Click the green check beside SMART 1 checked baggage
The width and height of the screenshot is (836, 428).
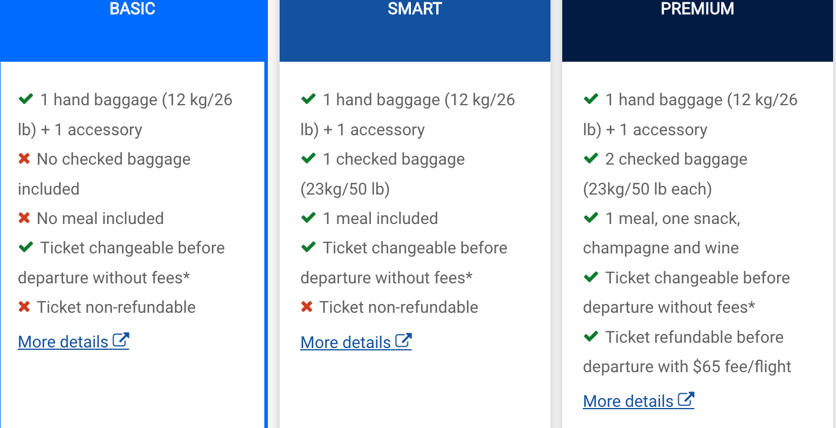[x=308, y=159]
